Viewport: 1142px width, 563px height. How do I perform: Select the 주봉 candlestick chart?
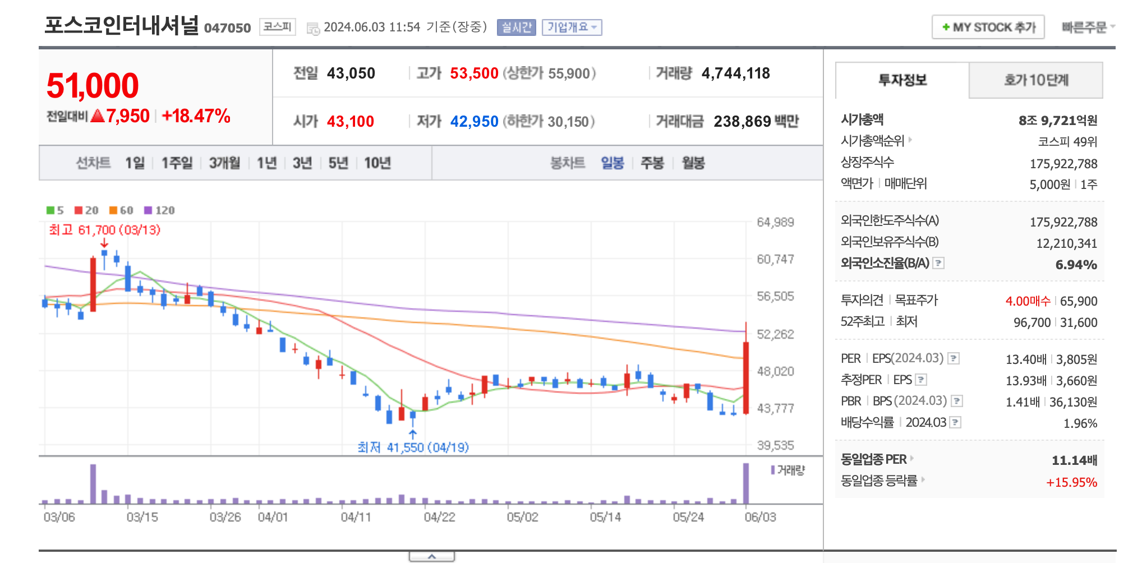[x=652, y=163]
